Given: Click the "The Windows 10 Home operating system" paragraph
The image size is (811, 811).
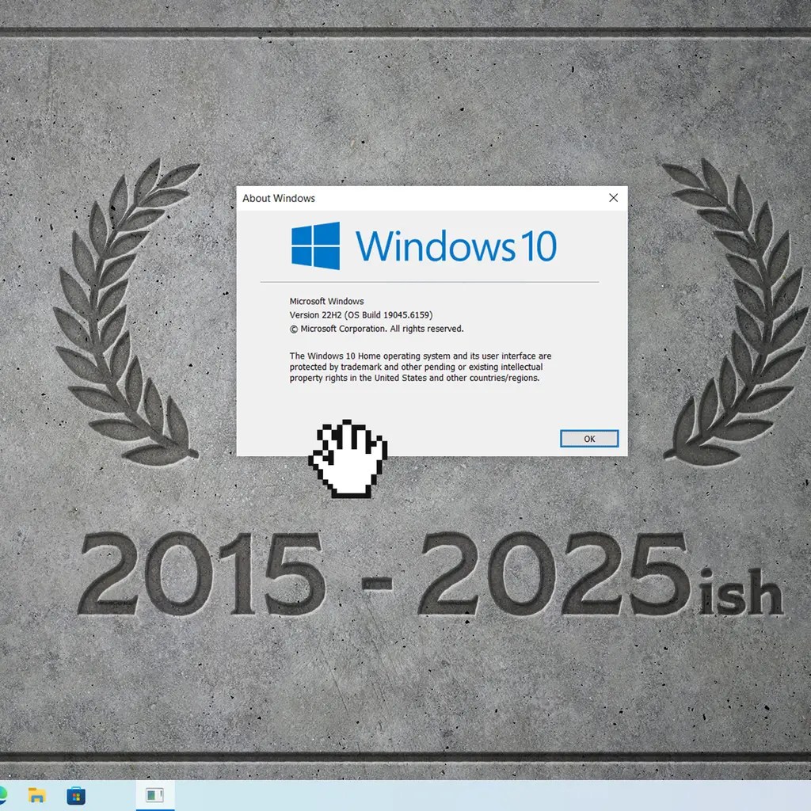Looking at the screenshot, I should (420, 367).
